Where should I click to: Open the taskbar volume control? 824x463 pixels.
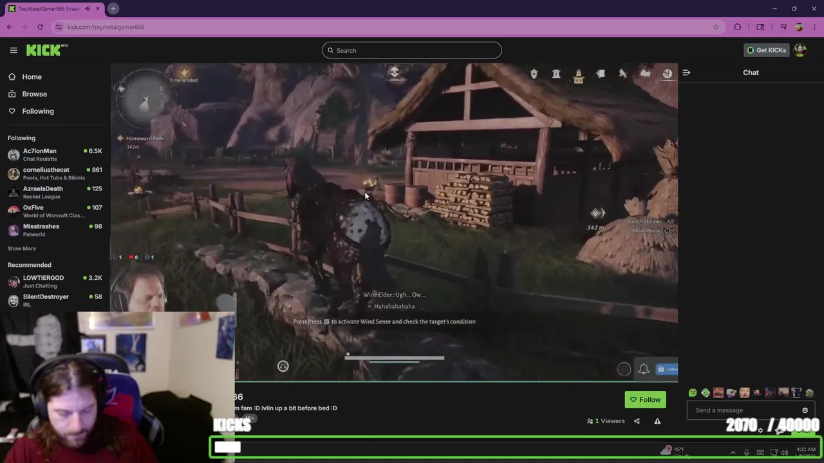coord(784,453)
